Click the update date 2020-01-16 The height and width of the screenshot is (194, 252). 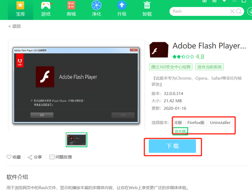175,108
